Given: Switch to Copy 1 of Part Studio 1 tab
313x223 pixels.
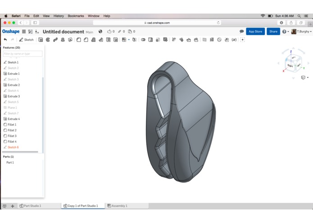Looking at the screenshot, I should [83, 205].
